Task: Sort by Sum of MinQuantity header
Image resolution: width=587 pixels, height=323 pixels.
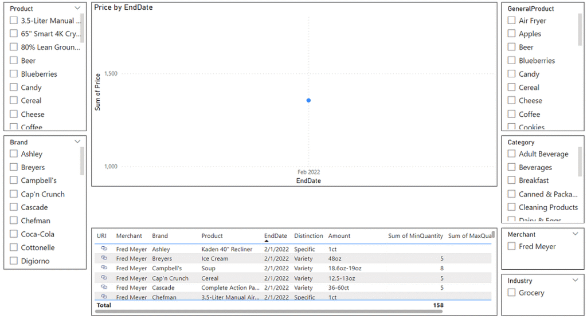Action: (x=416, y=236)
